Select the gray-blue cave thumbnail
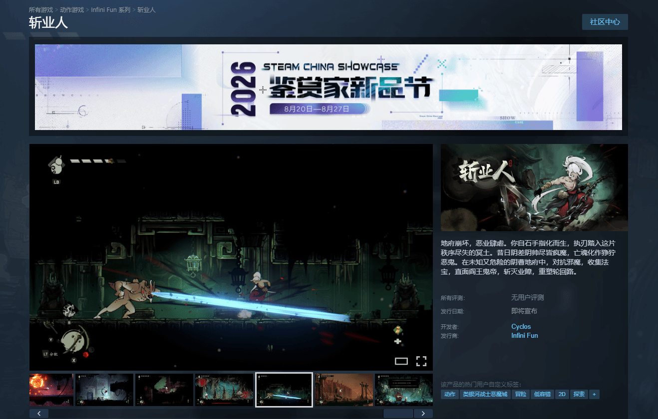The height and width of the screenshot is (419, 658). coord(104,390)
